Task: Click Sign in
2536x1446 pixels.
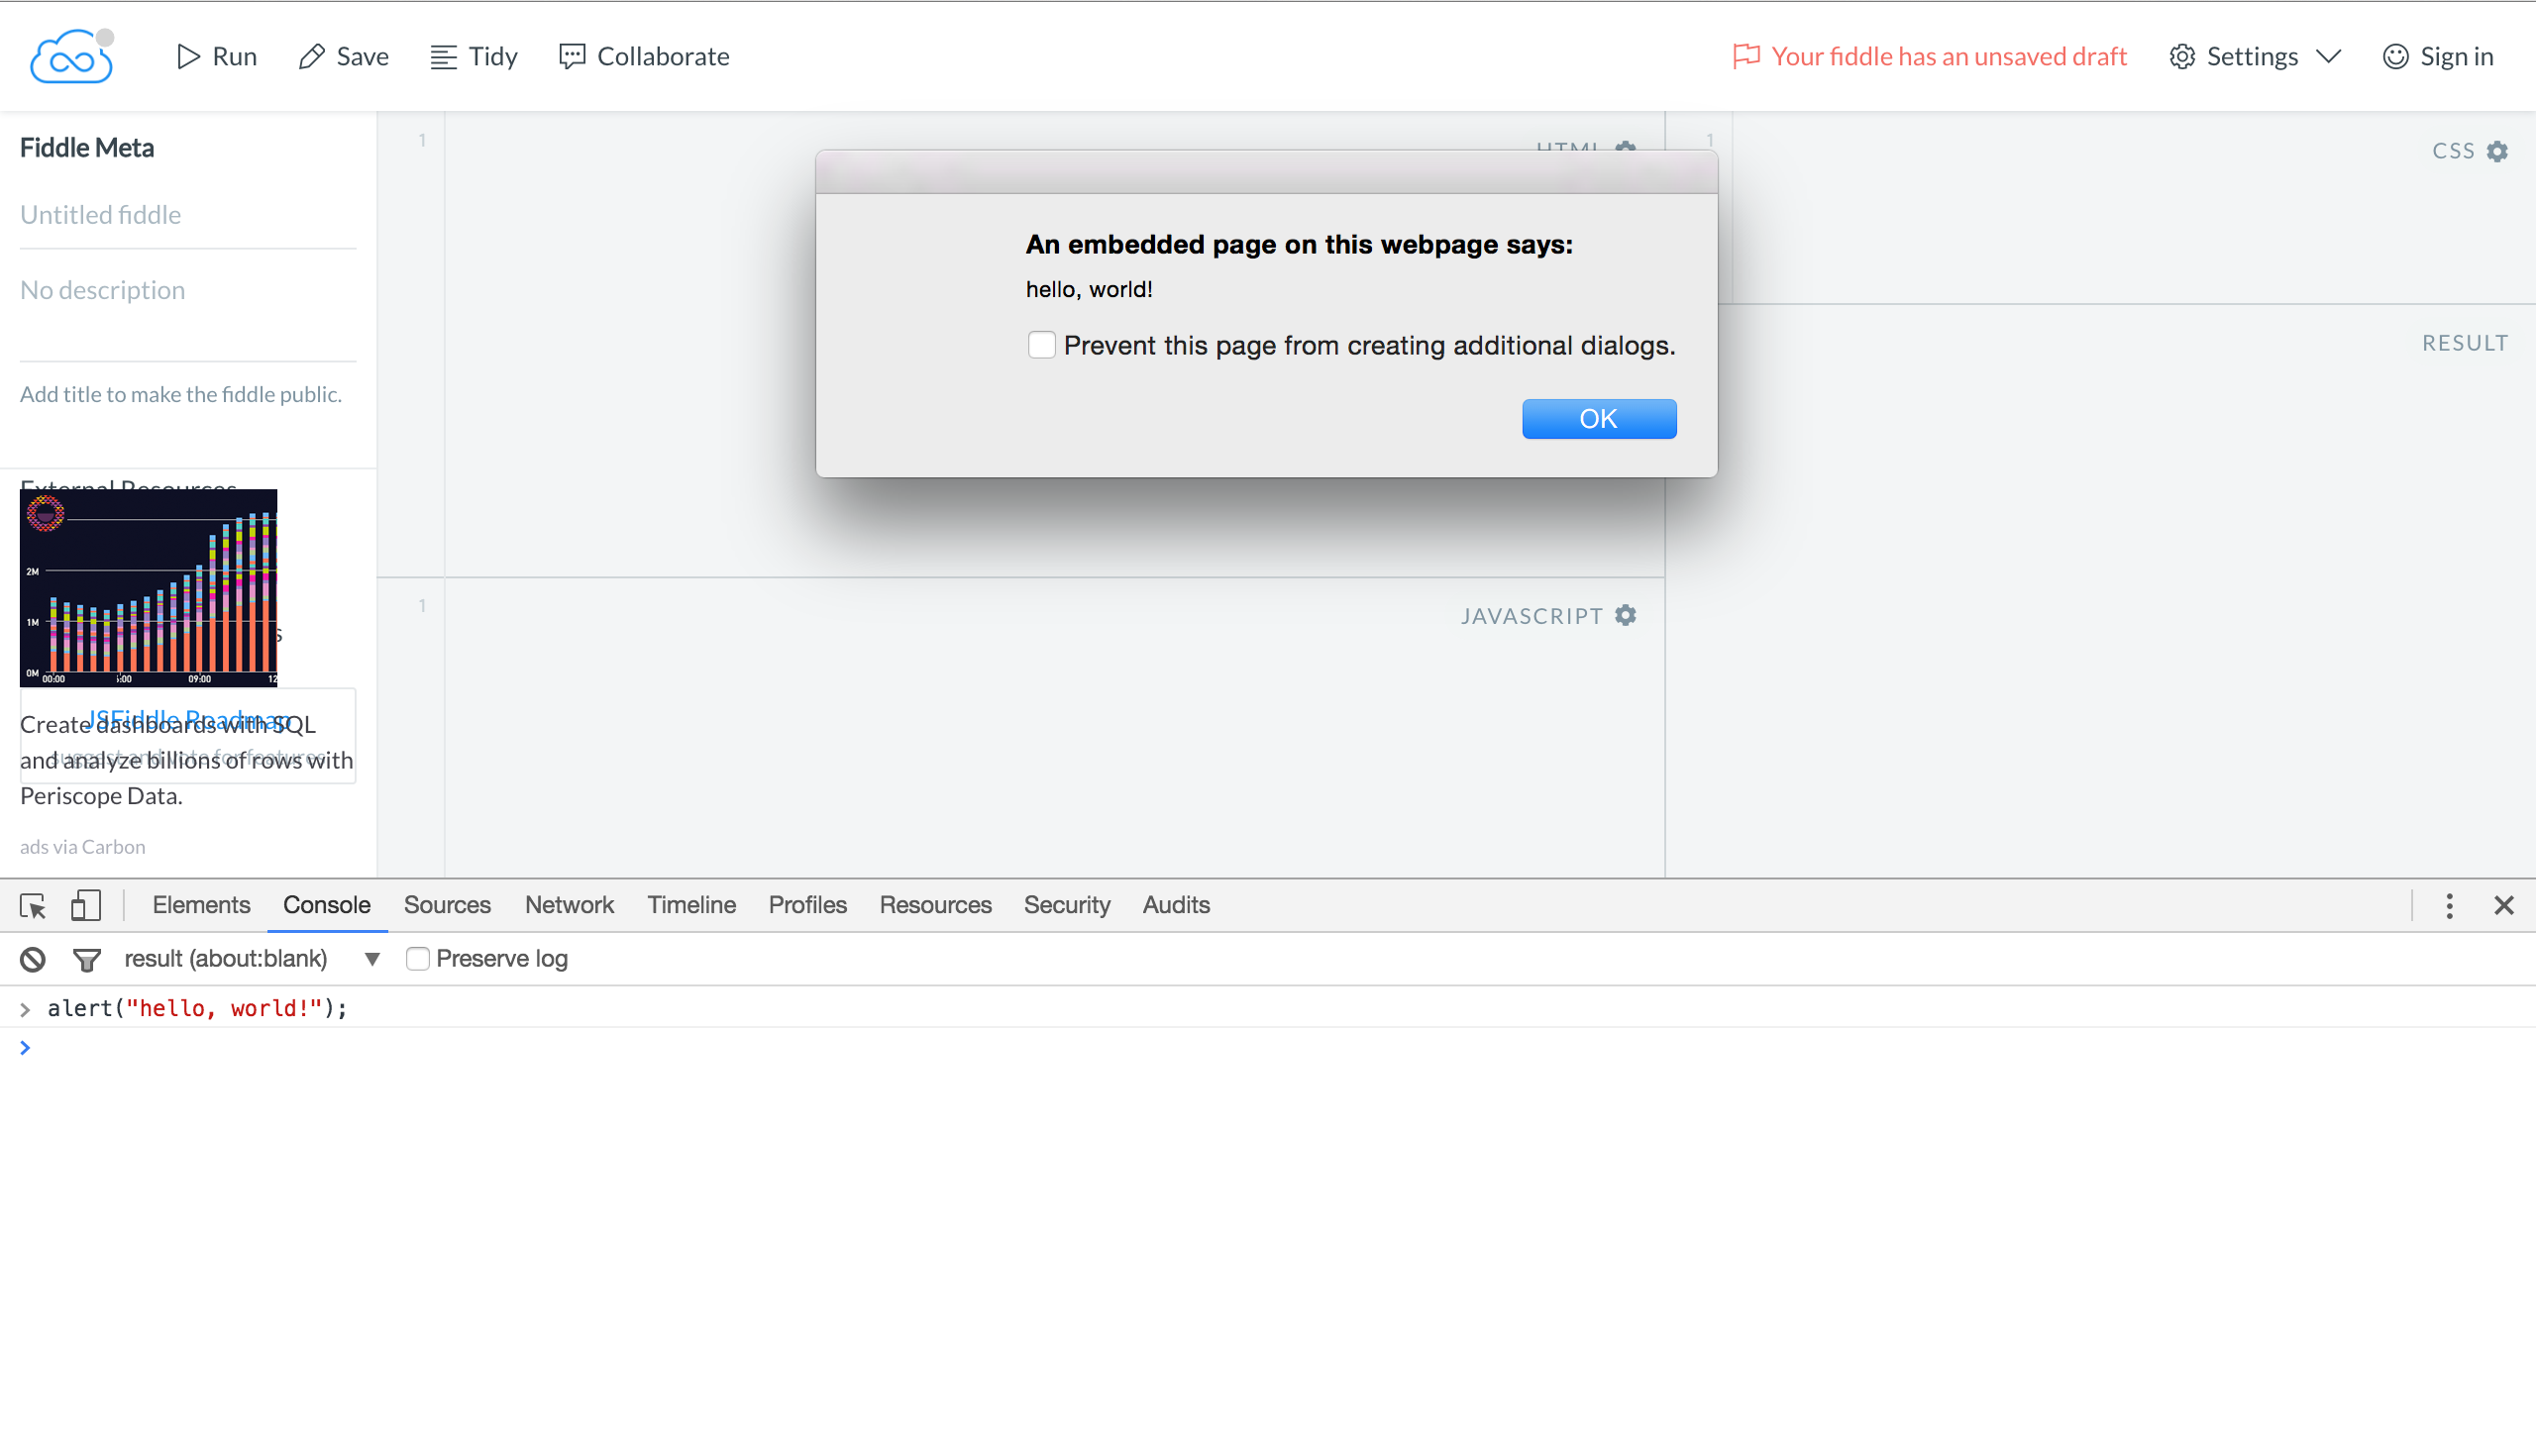Action: 2438,56
